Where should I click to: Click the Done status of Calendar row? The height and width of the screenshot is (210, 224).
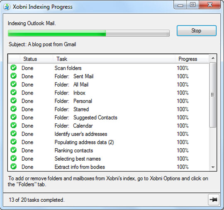pos(27,126)
